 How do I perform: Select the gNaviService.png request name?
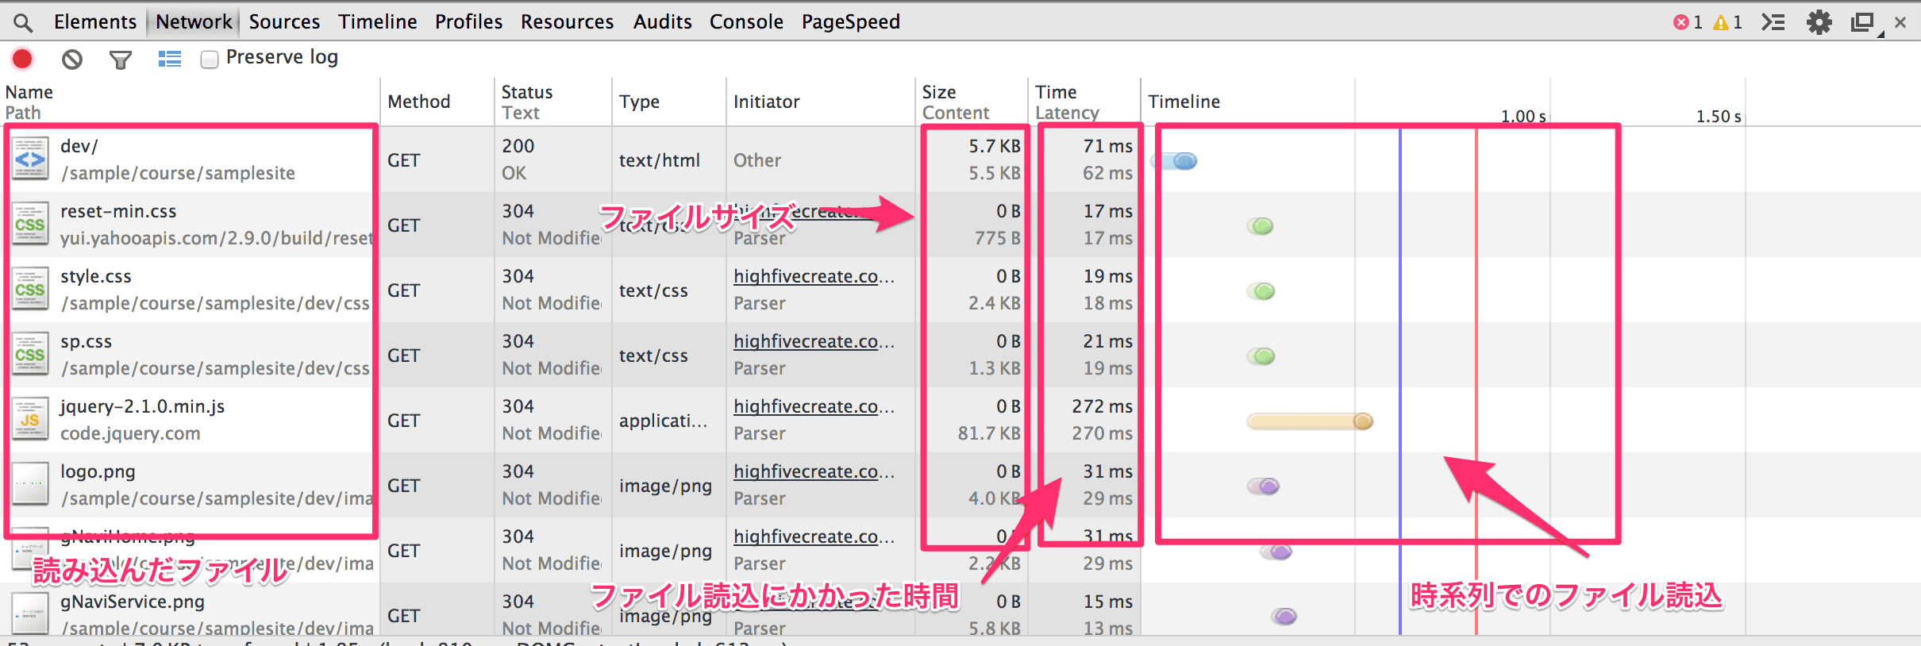(133, 602)
